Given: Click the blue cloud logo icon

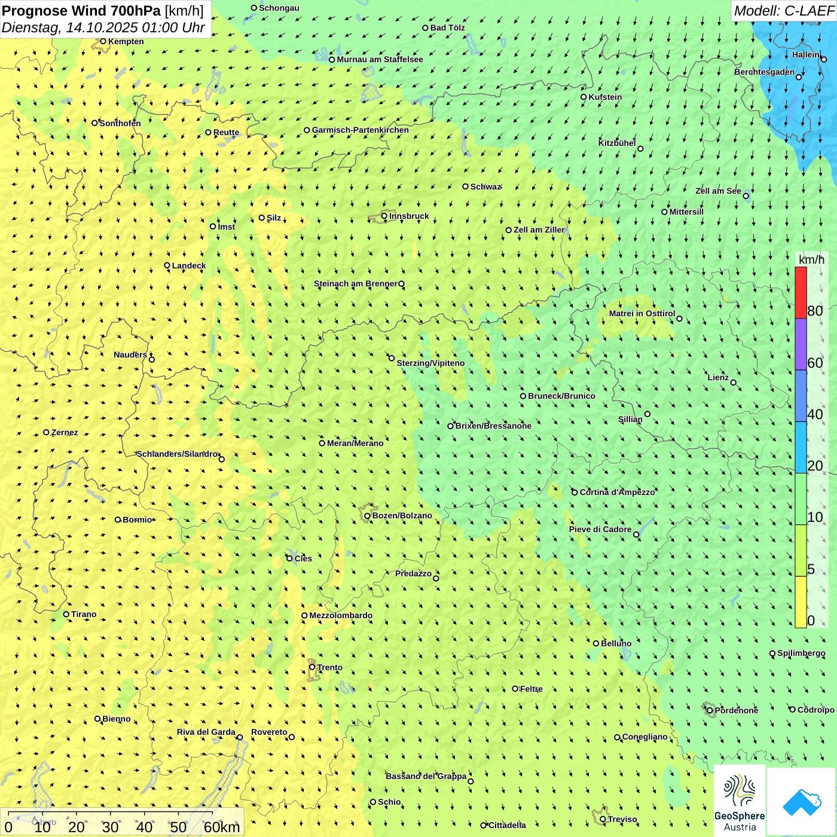Looking at the screenshot, I should 801,802.
